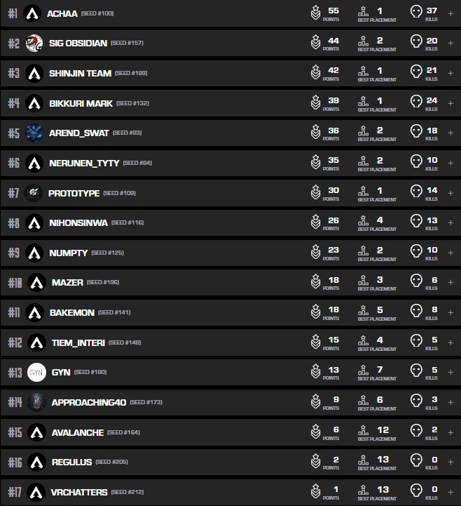This screenshot has height=506, width=461.
Task: Click the APPROACHING40 team avatar
Action: tap(36, 402)
